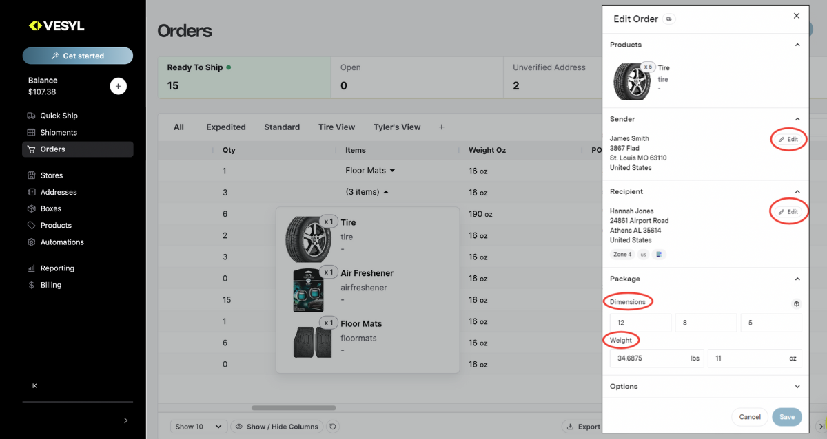Switch to Tyler's View tab

pos(397,127)
